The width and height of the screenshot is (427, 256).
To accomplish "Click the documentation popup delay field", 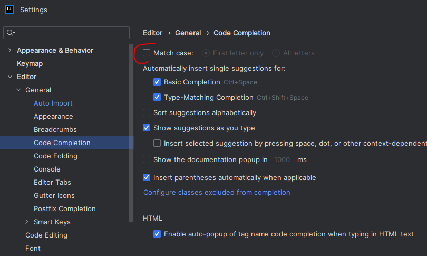I will (283, 160).
